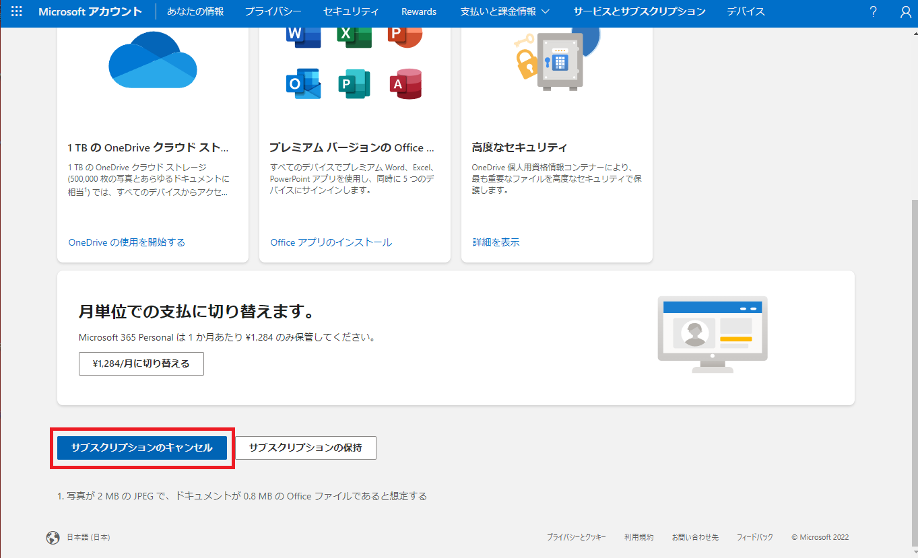
Task: Open the あなたの情報 tab
Action: (x=195, y=11)
